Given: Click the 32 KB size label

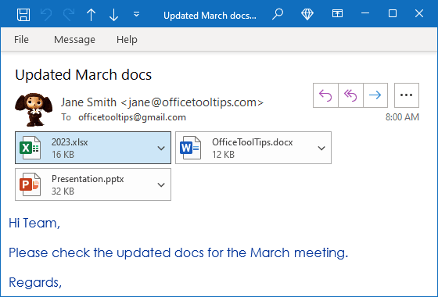Looking at the screenshot, I should point(63,191).
